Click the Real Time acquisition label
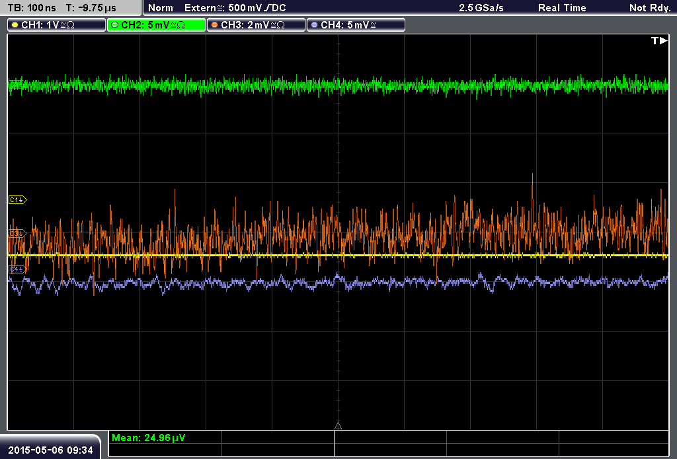This screenshot has height=459, width=677. pyautogui.click(x=562, y=8)
